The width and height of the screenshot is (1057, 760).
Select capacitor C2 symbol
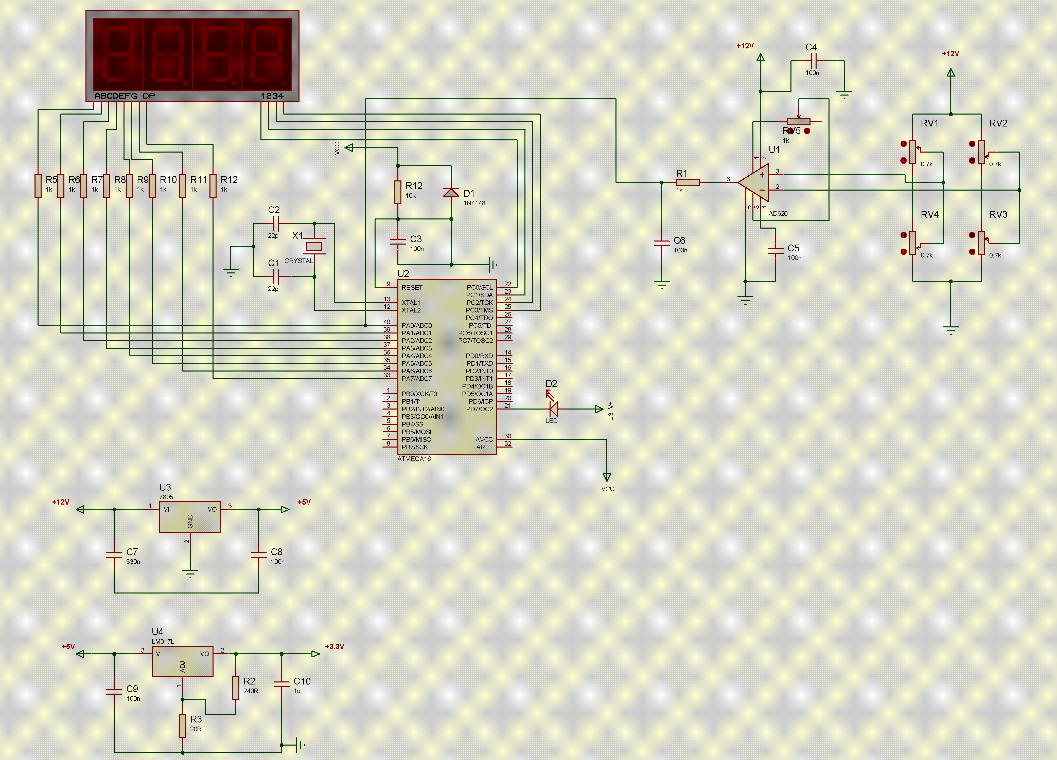click(275, 224)
